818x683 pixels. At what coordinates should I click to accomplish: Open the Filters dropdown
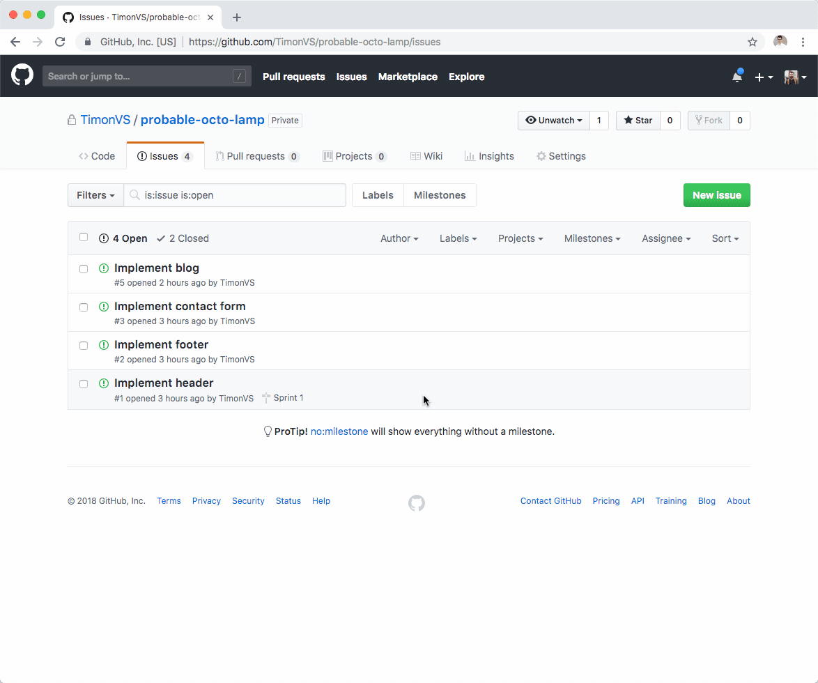(x=95, y=195)
